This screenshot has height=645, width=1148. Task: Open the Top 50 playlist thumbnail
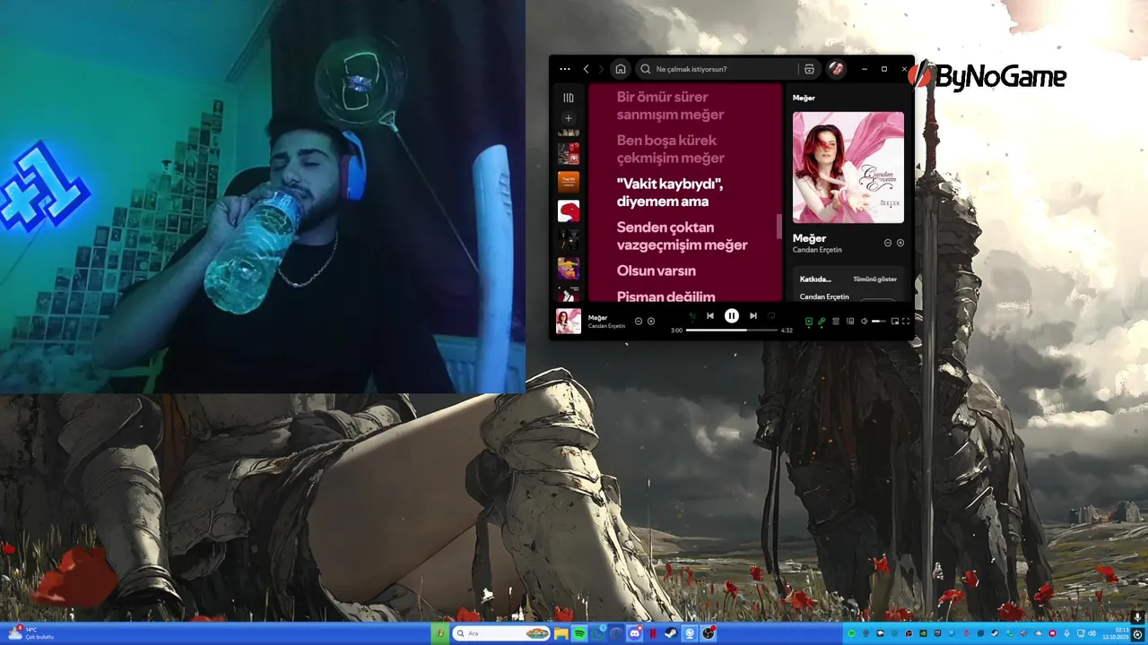(x=568, y=182)
